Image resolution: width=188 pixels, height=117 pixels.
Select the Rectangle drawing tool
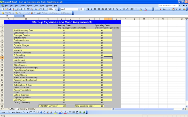(x=31, y=112)
